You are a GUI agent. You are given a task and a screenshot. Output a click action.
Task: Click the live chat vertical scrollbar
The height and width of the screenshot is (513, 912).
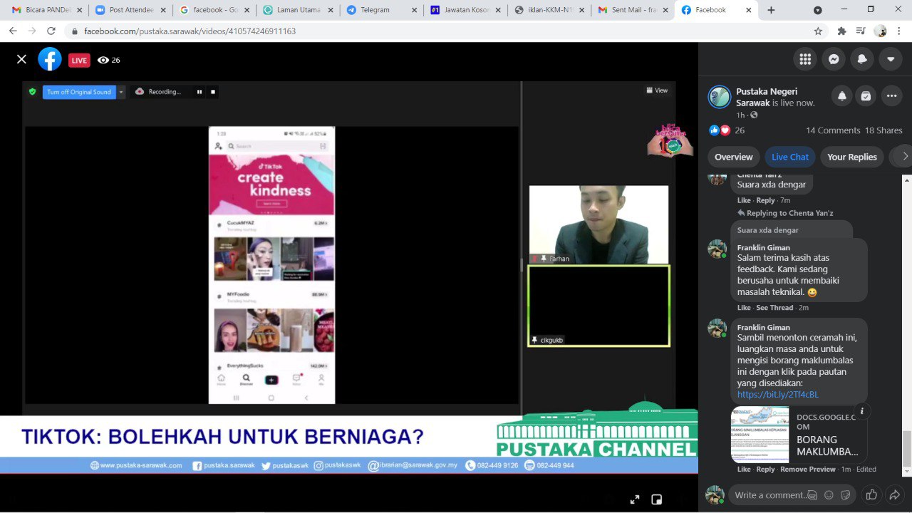click(907, 449)
